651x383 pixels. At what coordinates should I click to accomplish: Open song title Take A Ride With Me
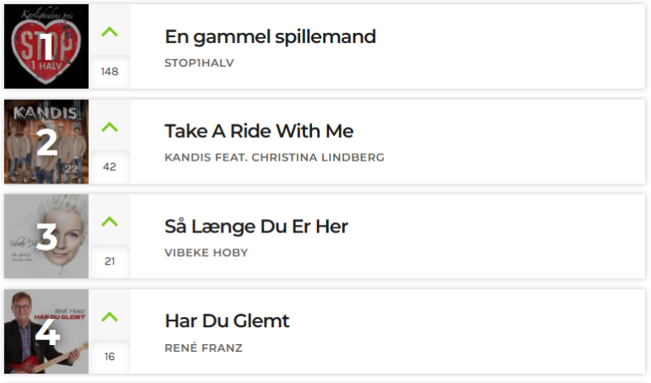(259, 131)
